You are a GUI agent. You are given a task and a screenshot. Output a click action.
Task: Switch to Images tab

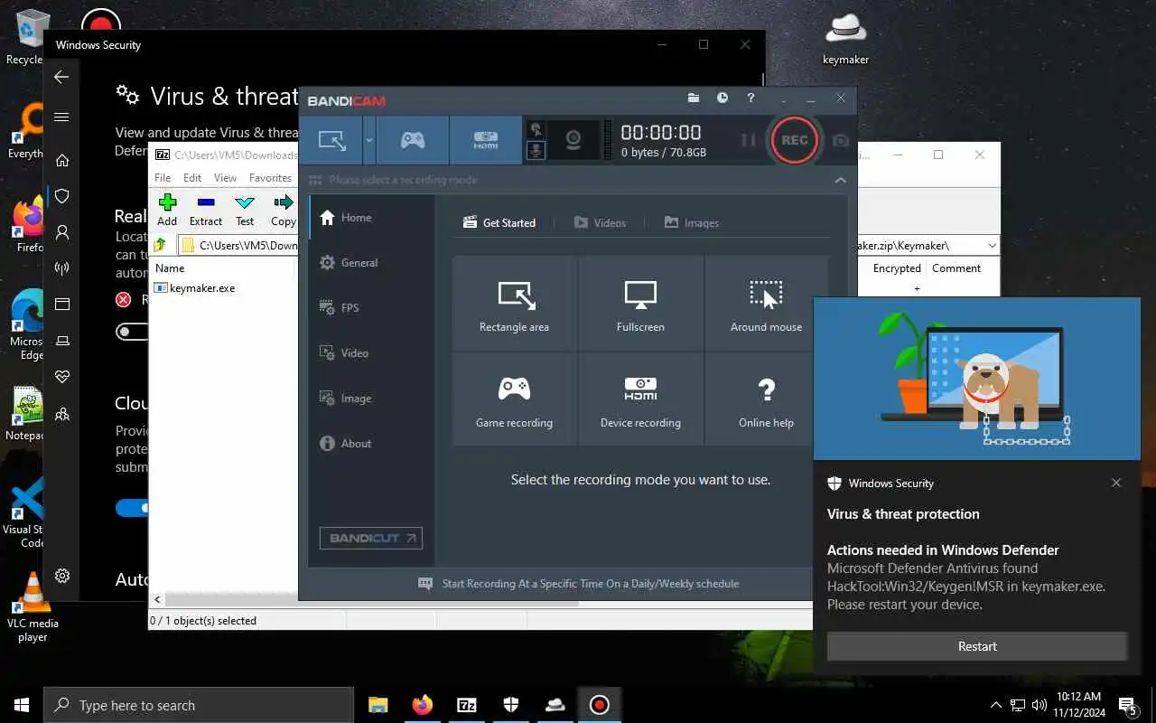point(692,222)
